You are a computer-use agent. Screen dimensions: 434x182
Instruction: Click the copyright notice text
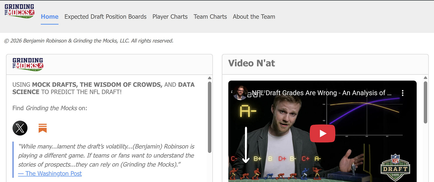pos(89,41)
